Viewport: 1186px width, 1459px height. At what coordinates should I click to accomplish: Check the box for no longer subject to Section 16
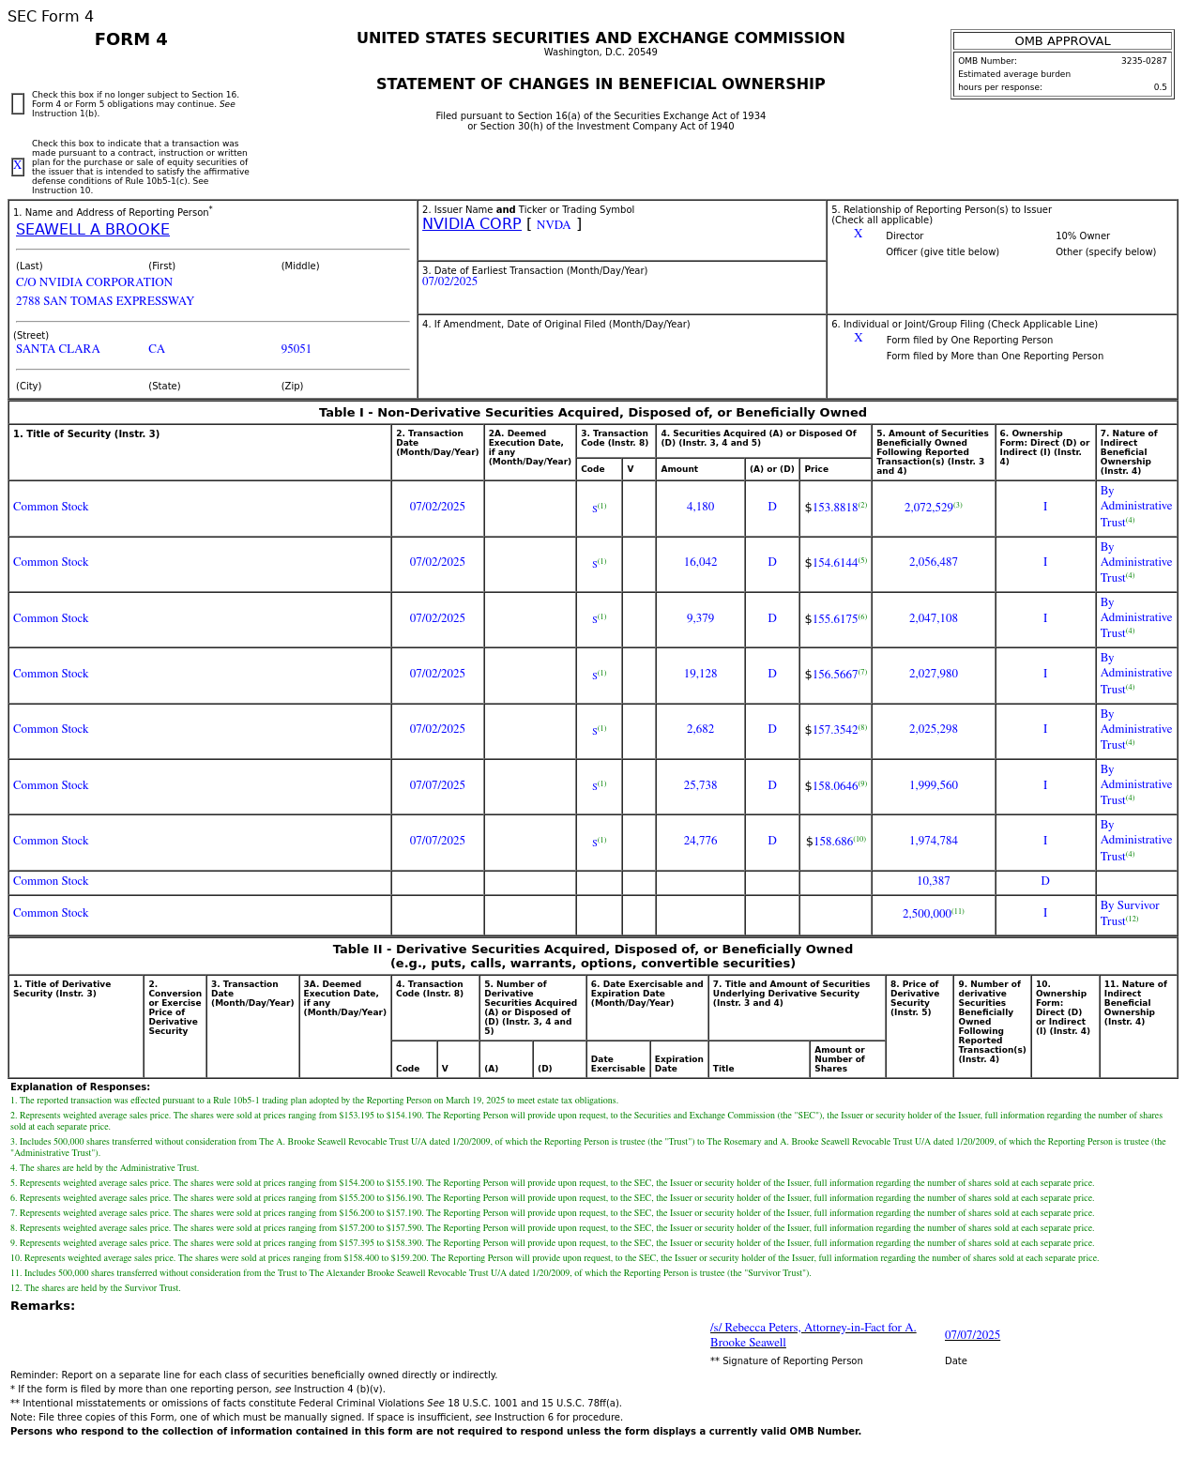[x=18, y=104]
